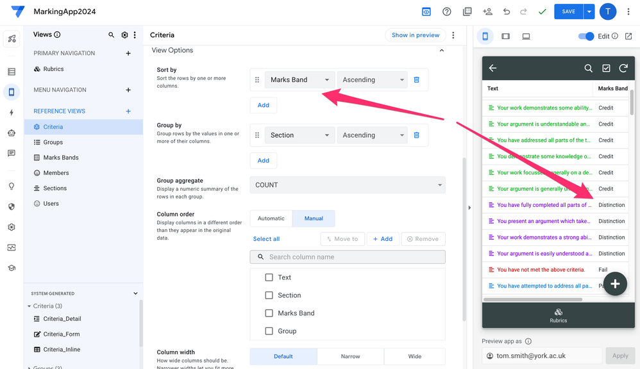
Task: Check the Section column checkbox
Action: click(269, 295)
